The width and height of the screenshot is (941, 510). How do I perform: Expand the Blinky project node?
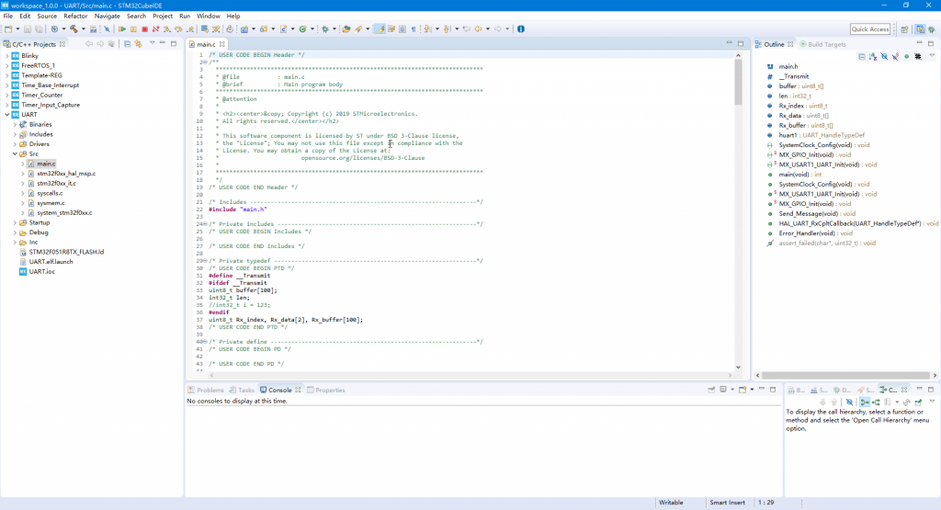pos(7,56)
